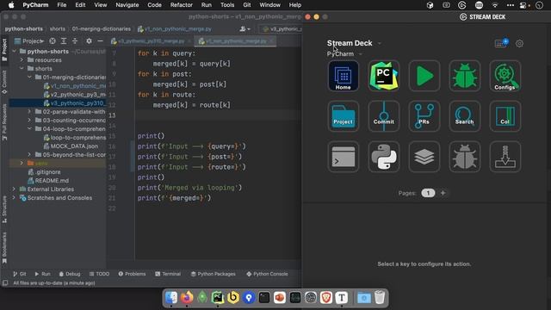Switch to v1_non_pythonic_merge.py editor tab
The image size is (551, 310).
coord(235,41)
